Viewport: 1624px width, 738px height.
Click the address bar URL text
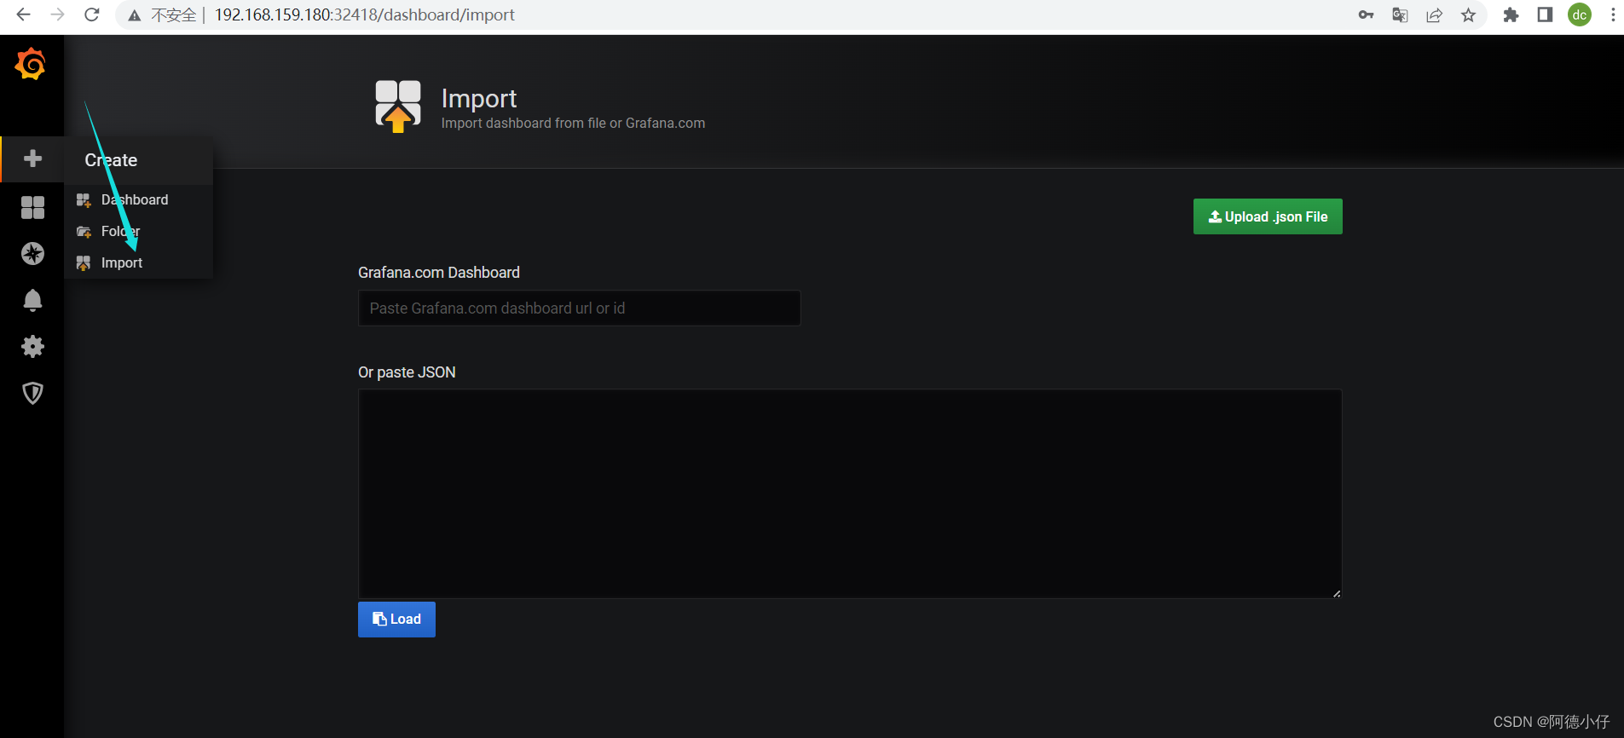pyautogui.click(x=364, y=14)
